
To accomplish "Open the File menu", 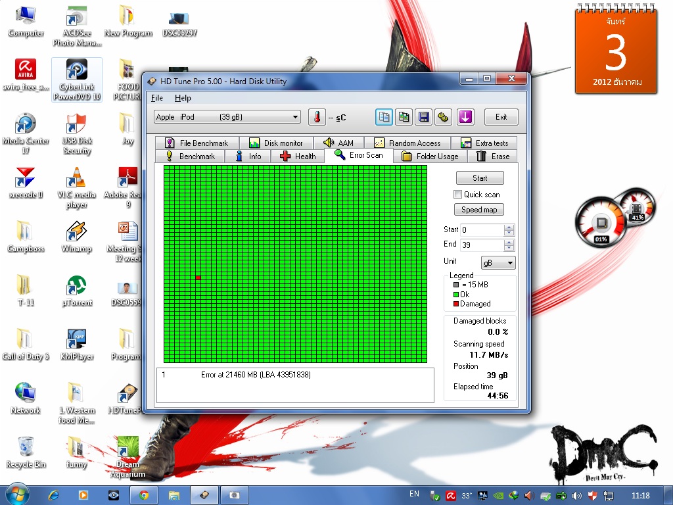I will (x=157, y=98).
